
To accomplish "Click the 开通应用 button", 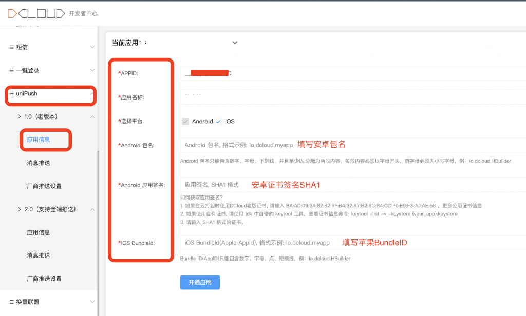I will tap(200, 283).
